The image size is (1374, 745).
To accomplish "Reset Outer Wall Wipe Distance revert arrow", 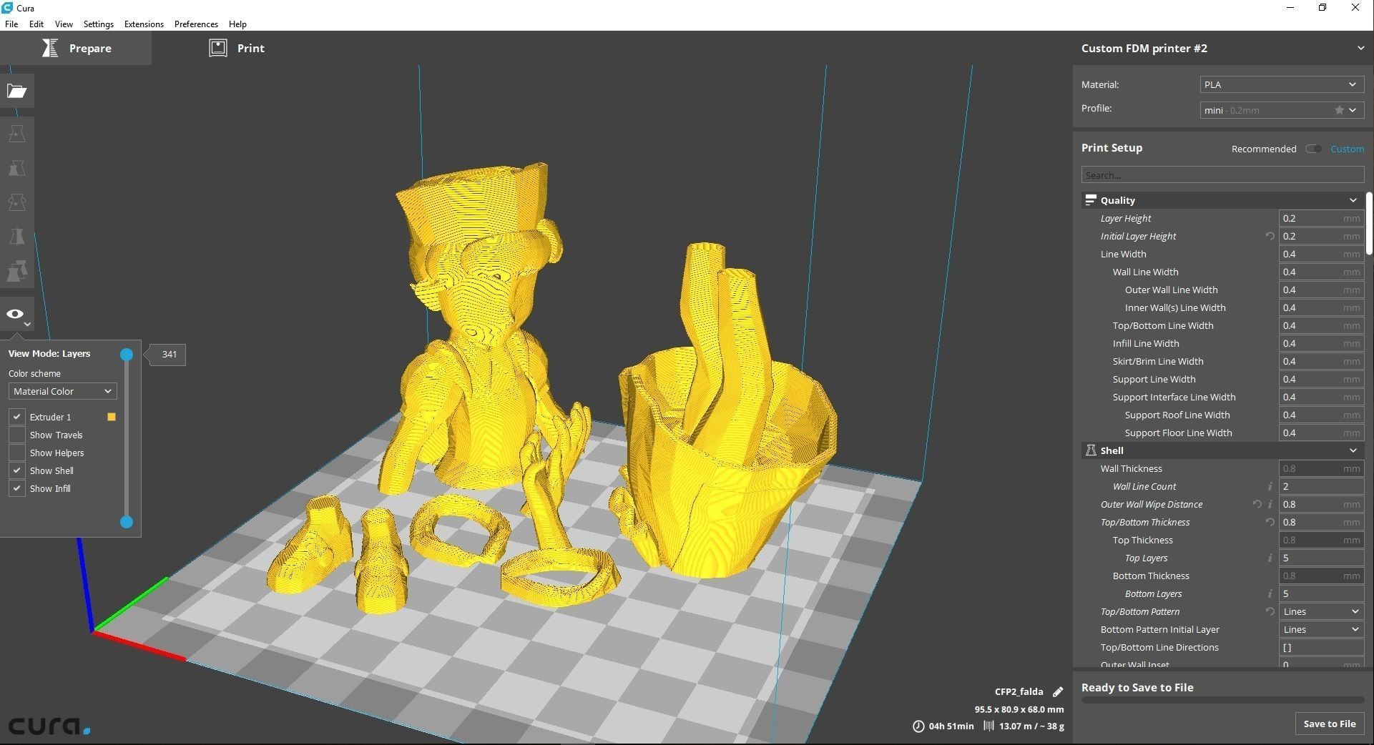I will [x=1257, y=504].
